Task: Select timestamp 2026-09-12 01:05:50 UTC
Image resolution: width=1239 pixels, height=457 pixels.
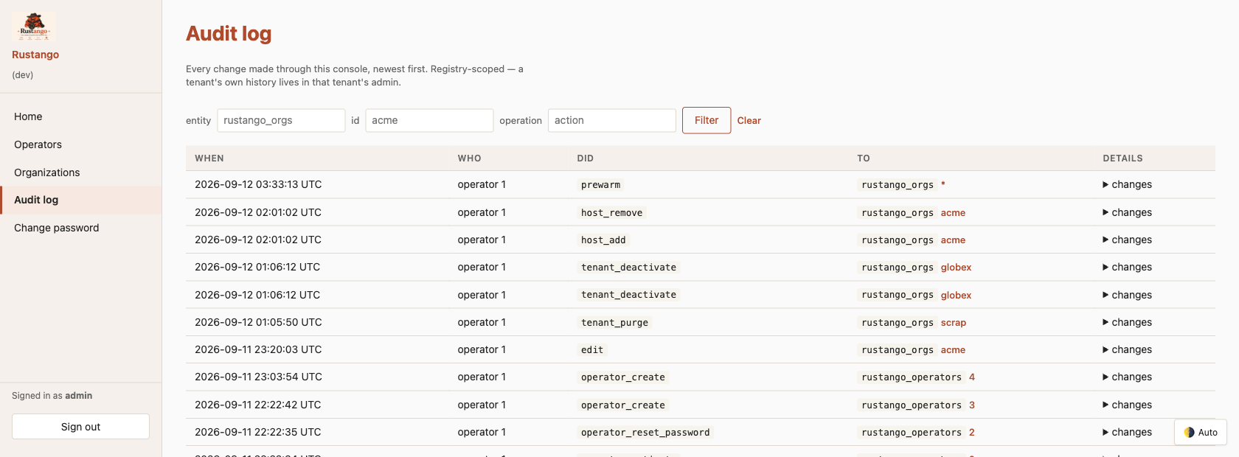Action: [x=258, y=322]
